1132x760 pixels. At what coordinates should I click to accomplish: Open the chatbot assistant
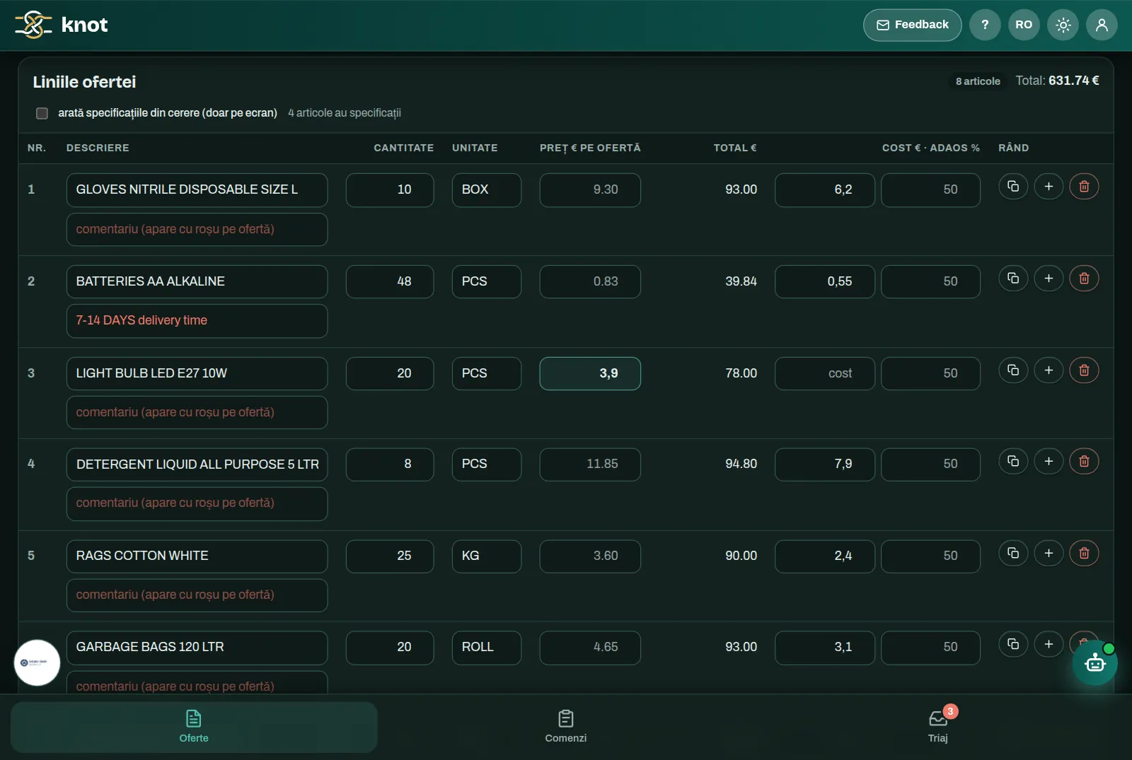pos(1095,662)
